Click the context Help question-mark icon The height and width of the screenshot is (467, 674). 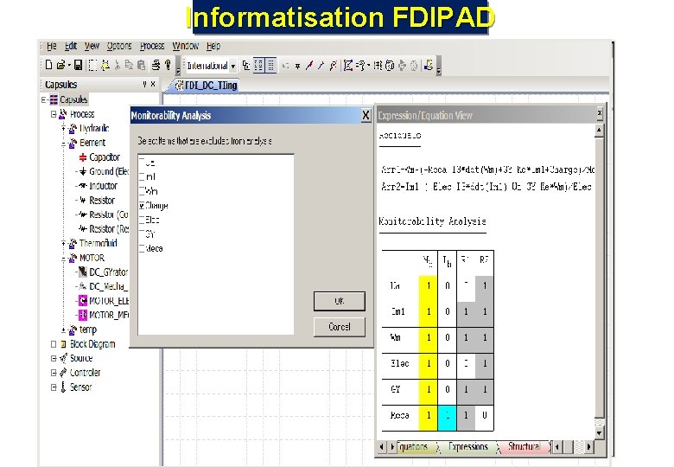[x=168, y=65]
